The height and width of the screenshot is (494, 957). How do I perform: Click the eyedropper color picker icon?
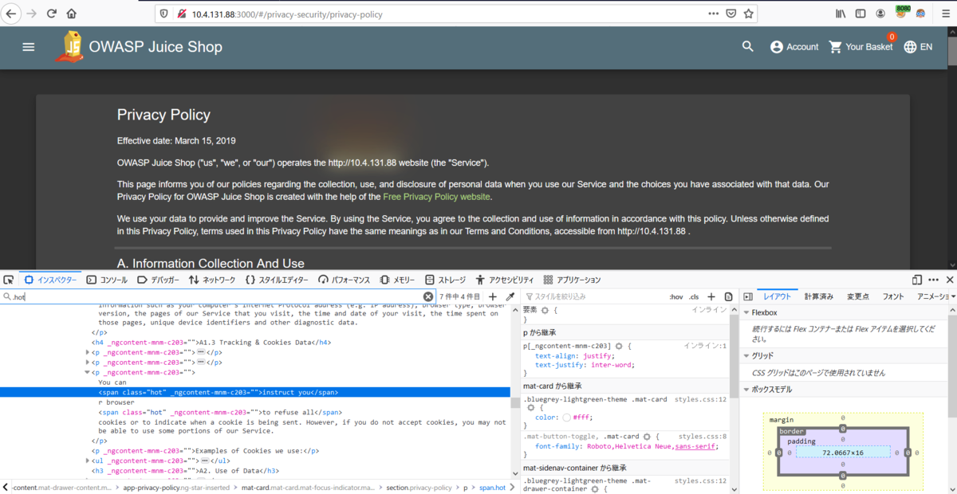(510, 296)
